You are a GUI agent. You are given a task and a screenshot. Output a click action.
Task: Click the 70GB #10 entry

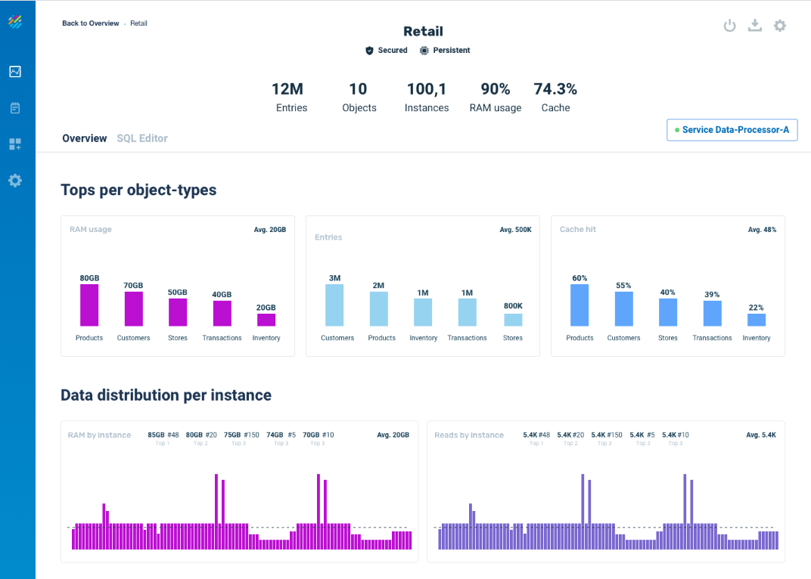(x=318, y=438)
